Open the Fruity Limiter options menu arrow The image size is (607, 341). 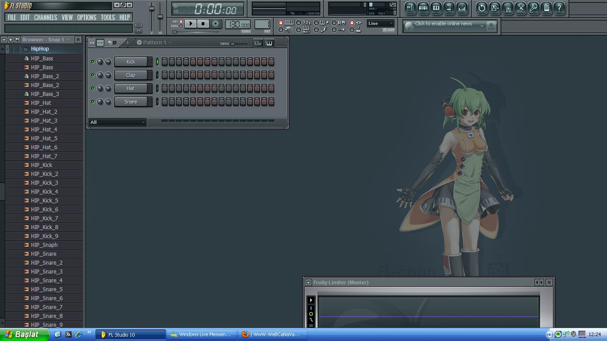tap(308, 282)
